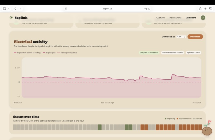Toggle the Signal spike legend entry
Screen dimensions: 215x140
click(x=49, y=53)
